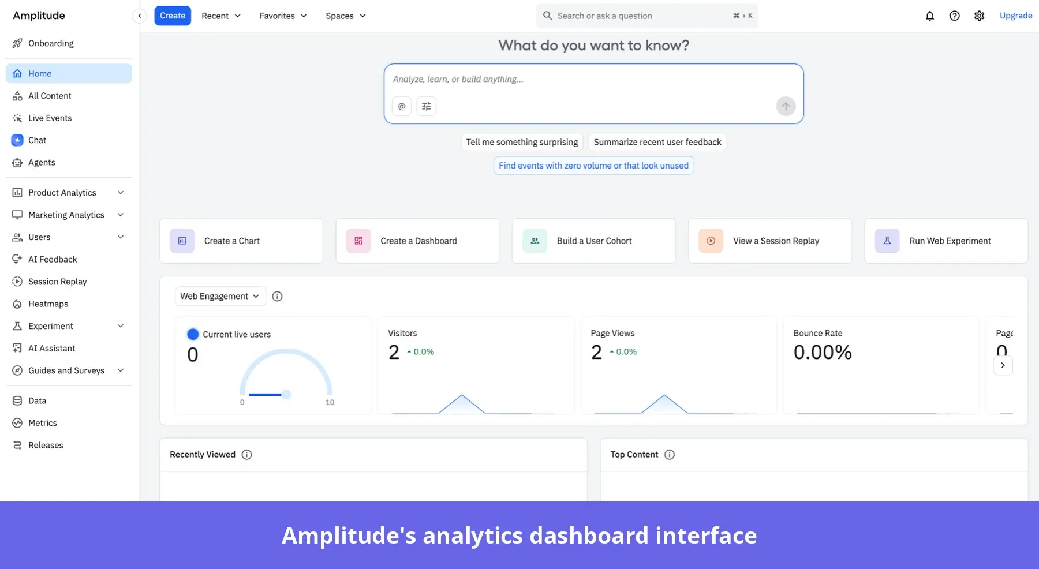Click the current live users gauge handle
This screenshot has height=569, width=1039.
286,395
